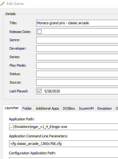The image size is (118, 159).
Task: Click the Application Path field with mgpr.exe
Action: coord(64,127)
